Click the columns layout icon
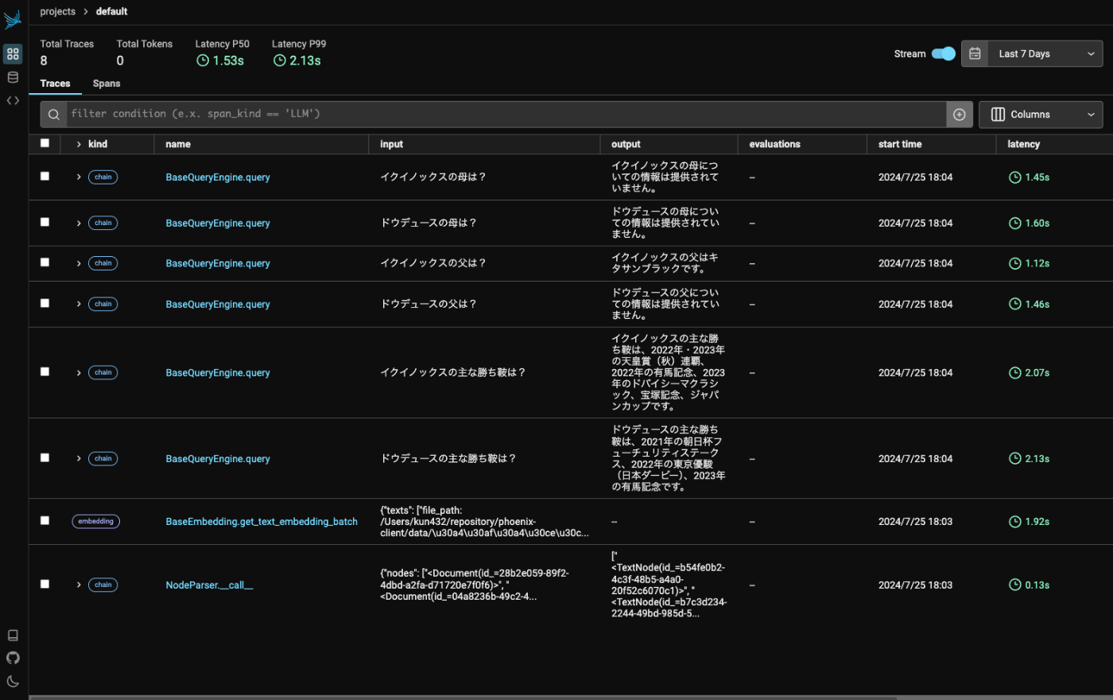The width and height of the screenshot is (1113, 700). [x=998, y=115]
